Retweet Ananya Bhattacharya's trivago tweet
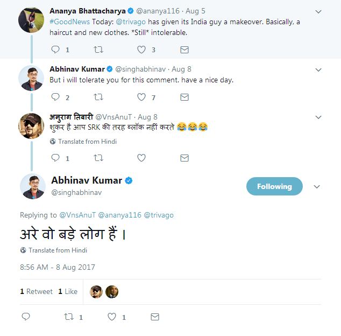Image resolution: width=341 pixels, height=336 pixels. 98,50
